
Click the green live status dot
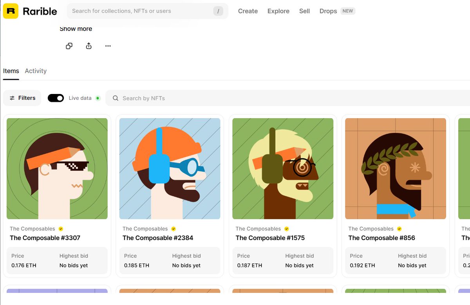(98, 98)
